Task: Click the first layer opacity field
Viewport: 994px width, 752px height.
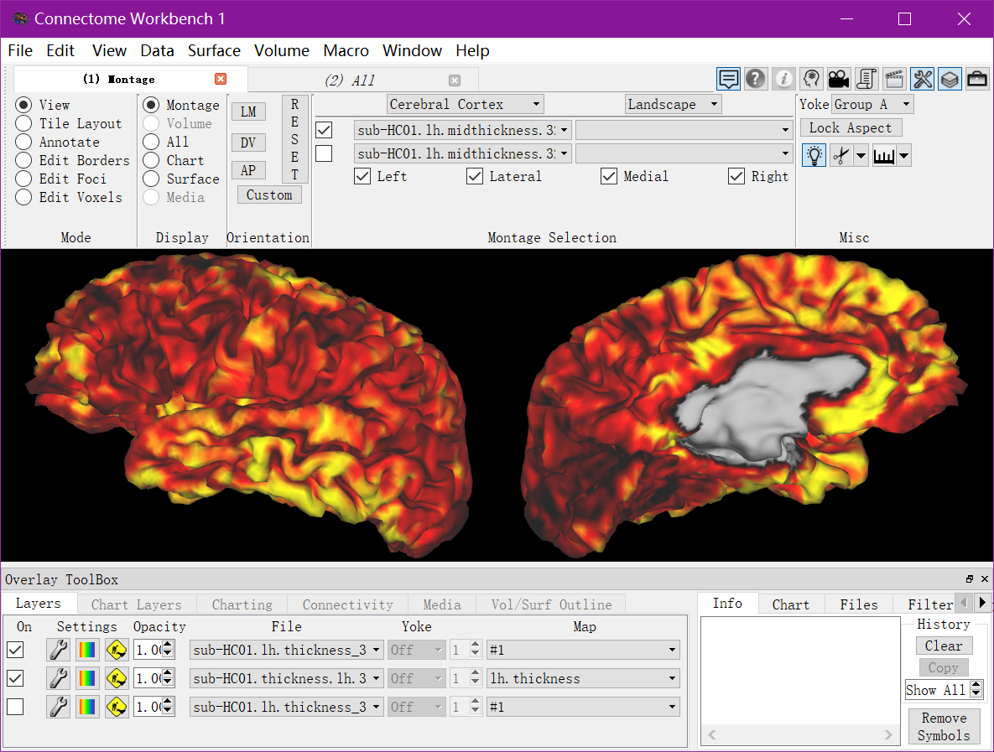Action: [x=149, y=650]
